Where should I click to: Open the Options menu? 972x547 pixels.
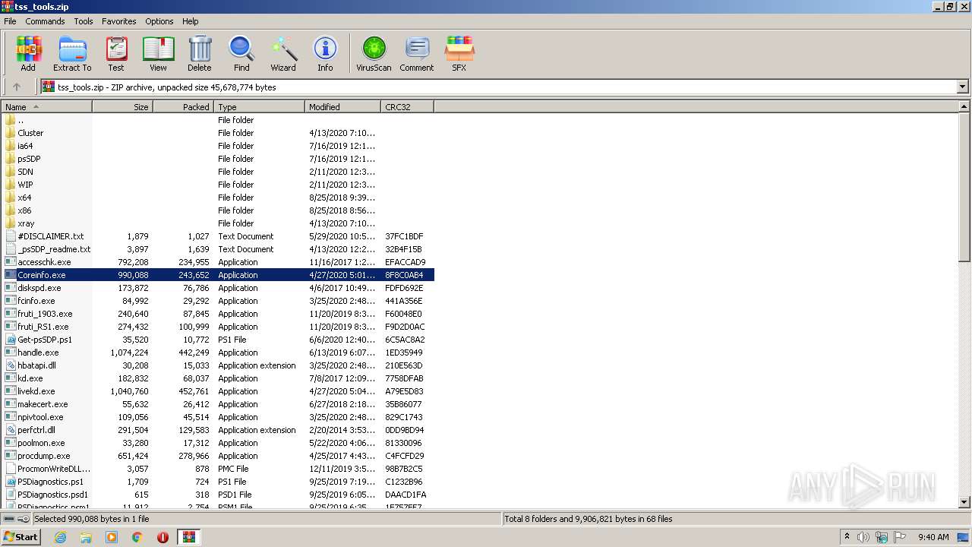(159, 21)
